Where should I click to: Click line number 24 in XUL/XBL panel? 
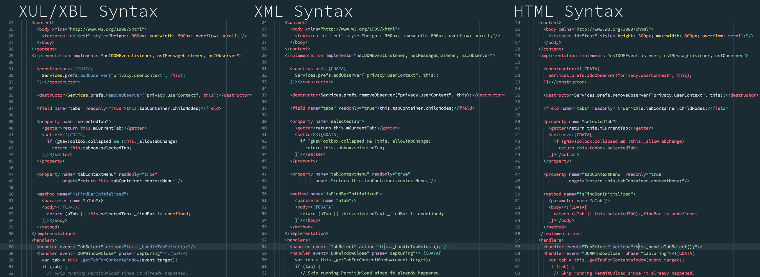(11, 23)
